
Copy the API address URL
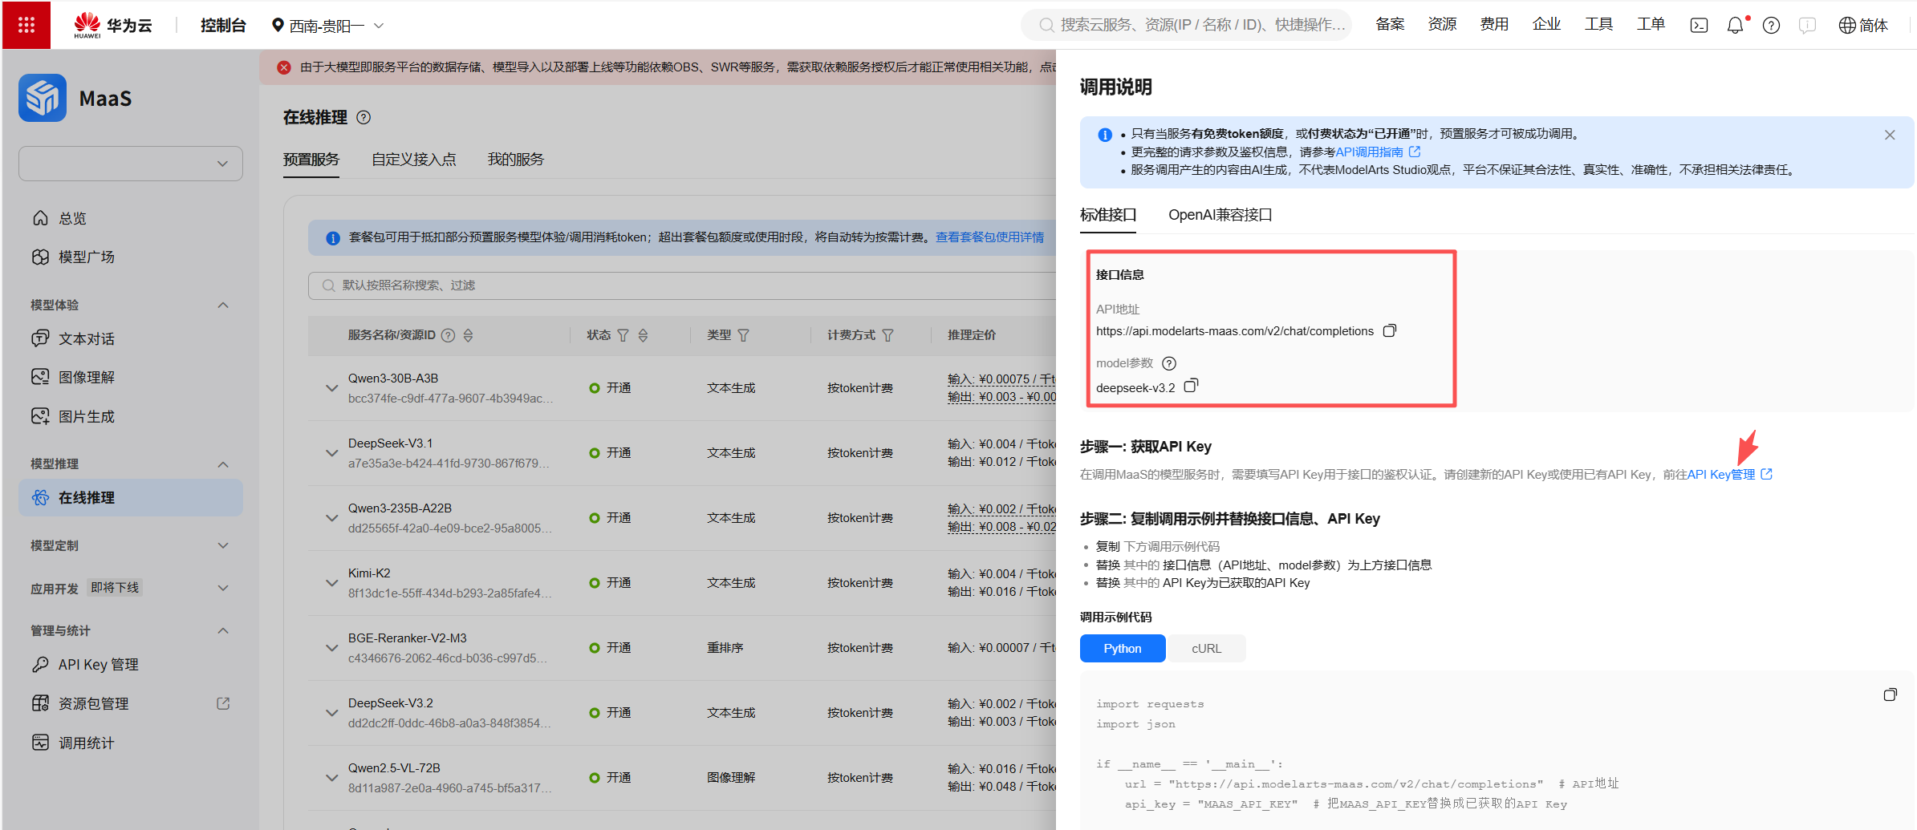point(1390,330)
